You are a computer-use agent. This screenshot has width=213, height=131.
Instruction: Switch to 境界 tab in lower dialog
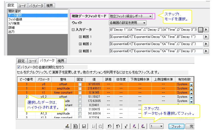[x=61, y=61]
